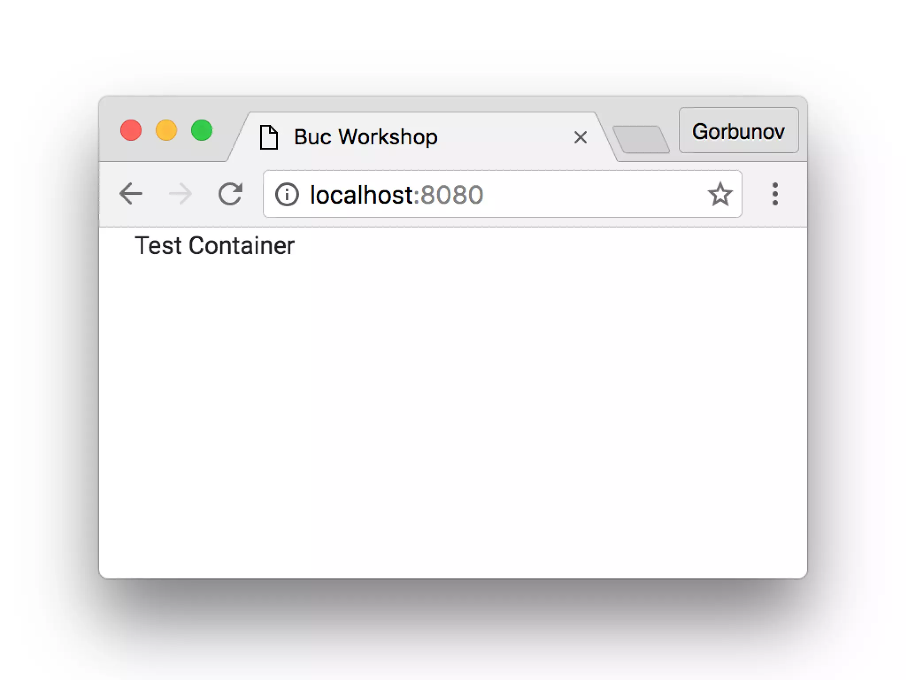Screen dimensions: 906x680
Task: Maximize window with green button
Action: point(202,131)
